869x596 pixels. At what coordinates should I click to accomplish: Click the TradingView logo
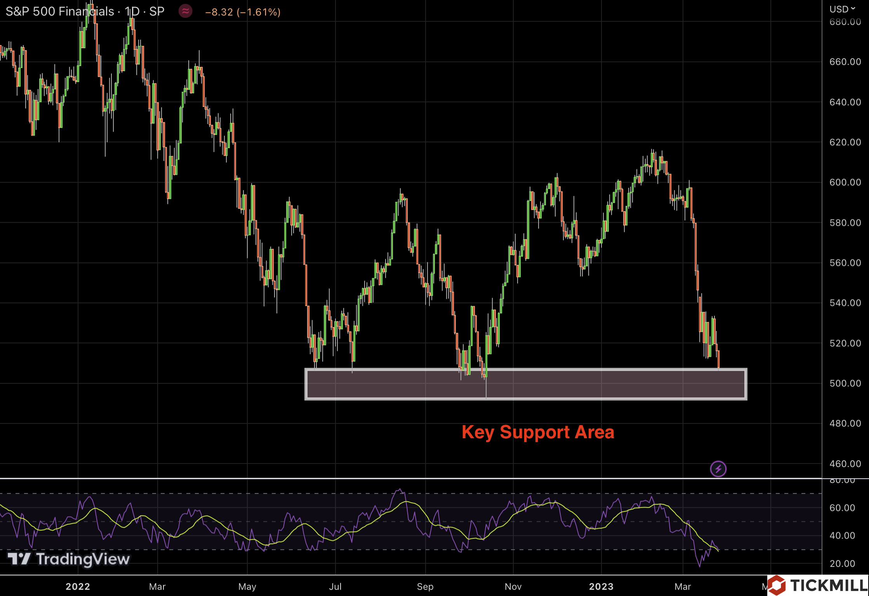click(69, 559)
